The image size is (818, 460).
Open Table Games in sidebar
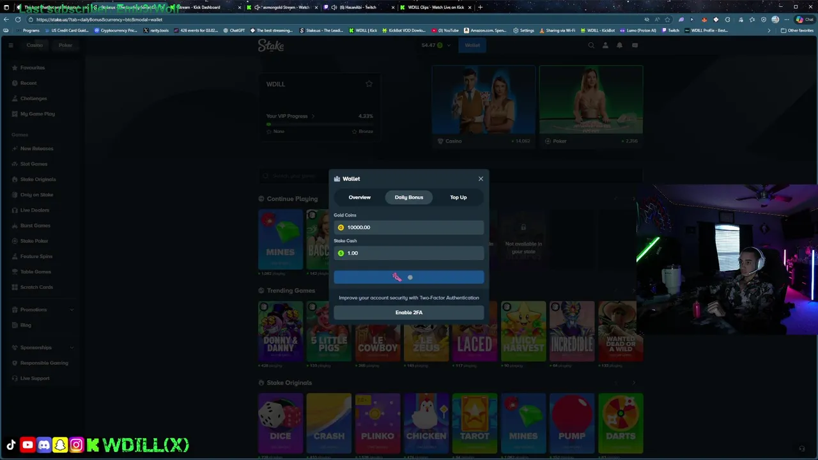pos(35,272)
